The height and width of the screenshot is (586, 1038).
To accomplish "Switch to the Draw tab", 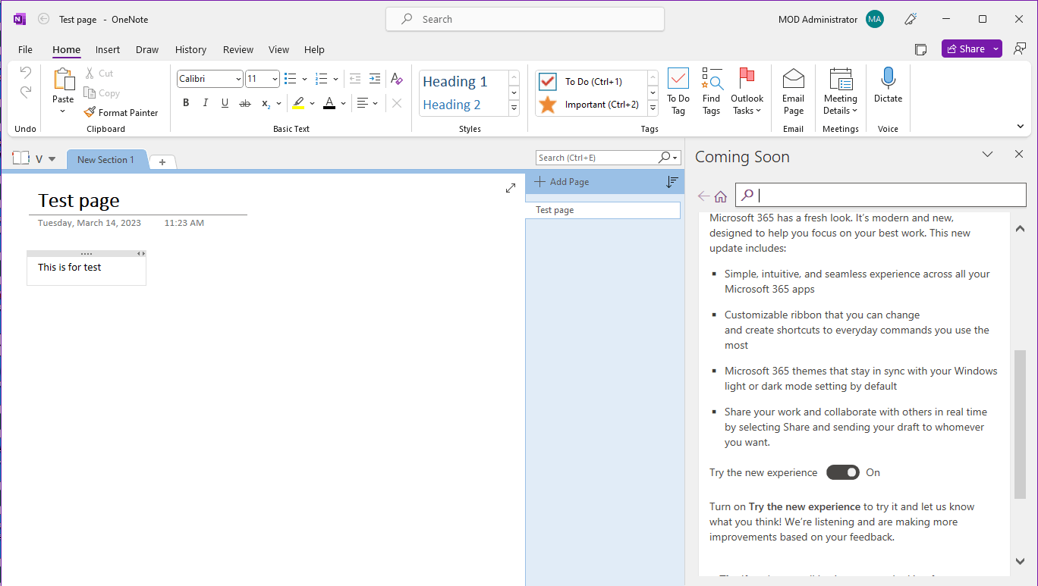I will (147, 49).
